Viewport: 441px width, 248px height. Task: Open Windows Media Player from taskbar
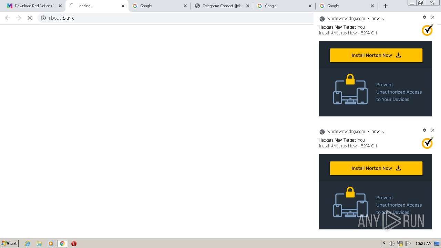pos(51,244)
